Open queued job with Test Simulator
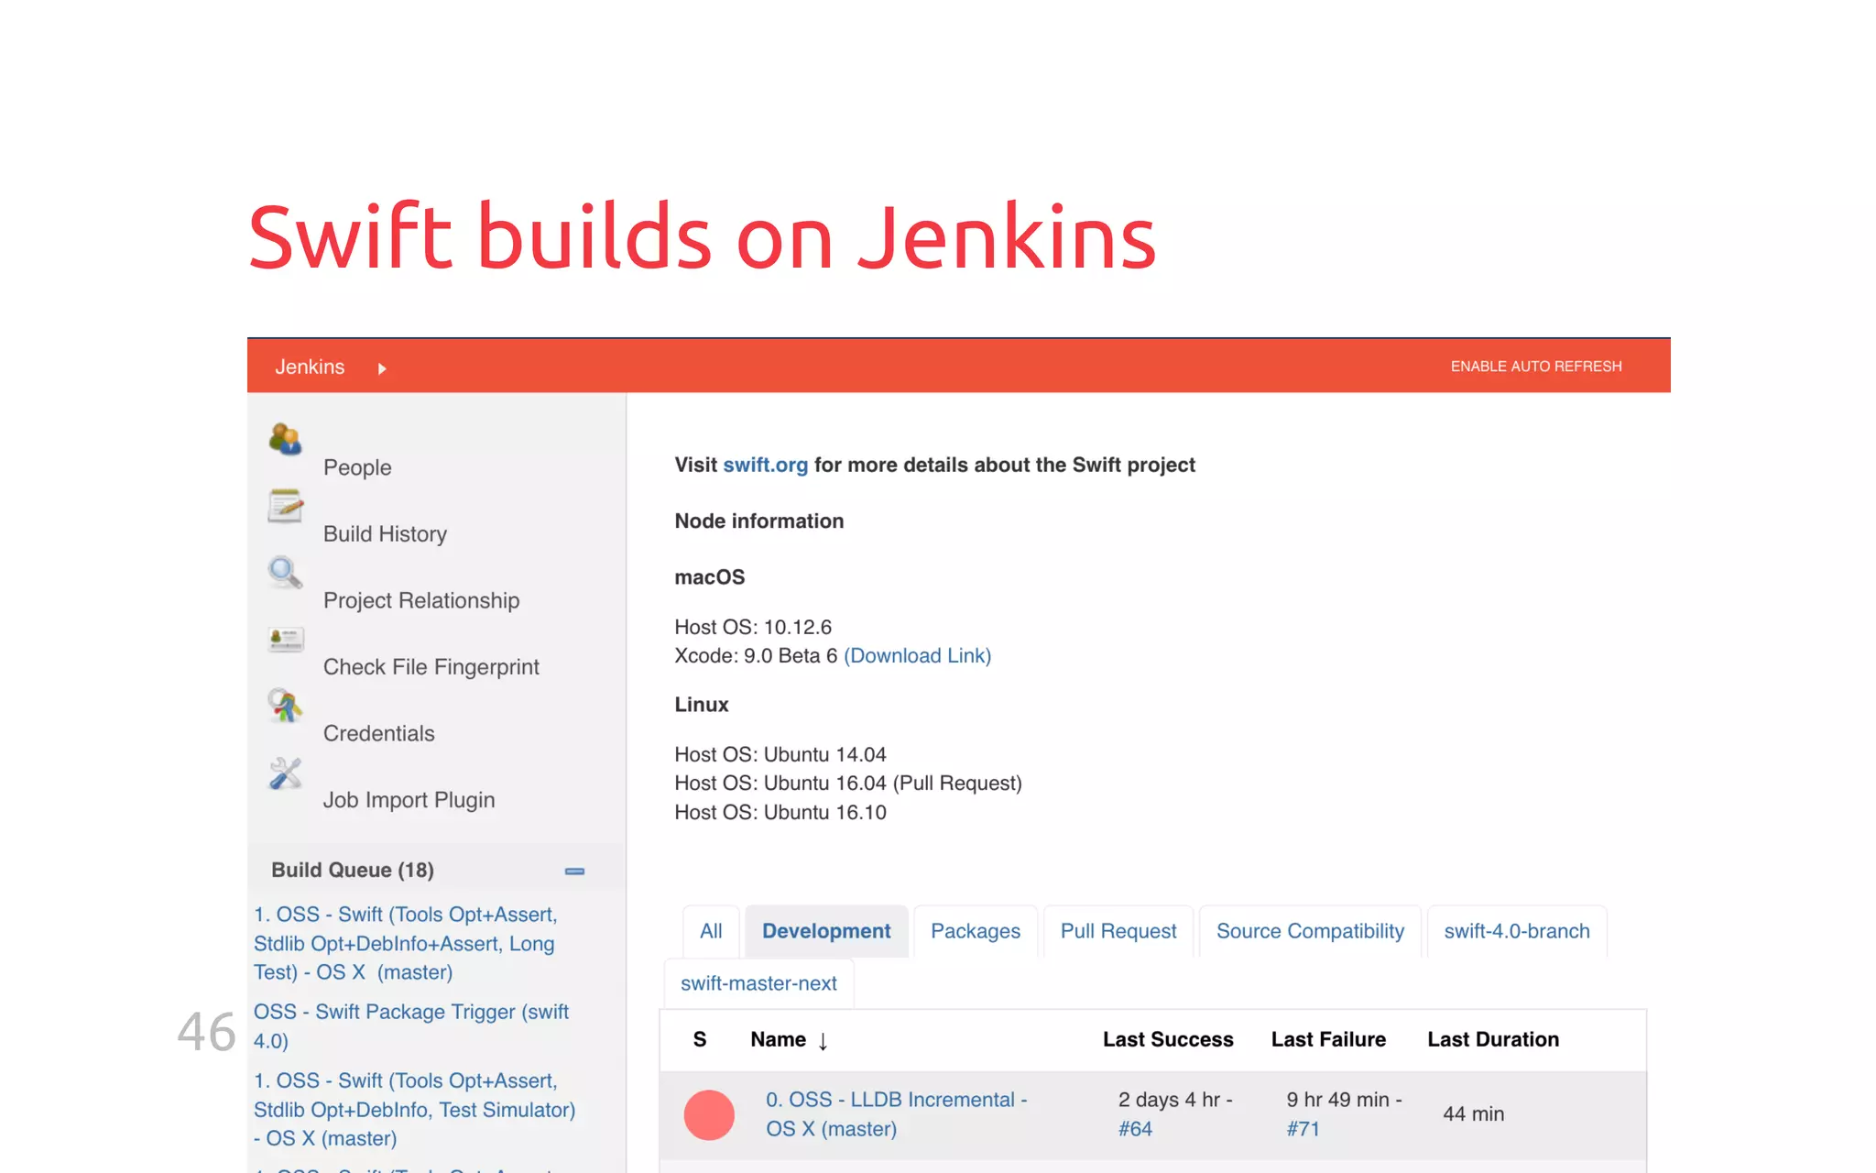The height and width of the screenshot is (1173, 1876). (414, 1110)
